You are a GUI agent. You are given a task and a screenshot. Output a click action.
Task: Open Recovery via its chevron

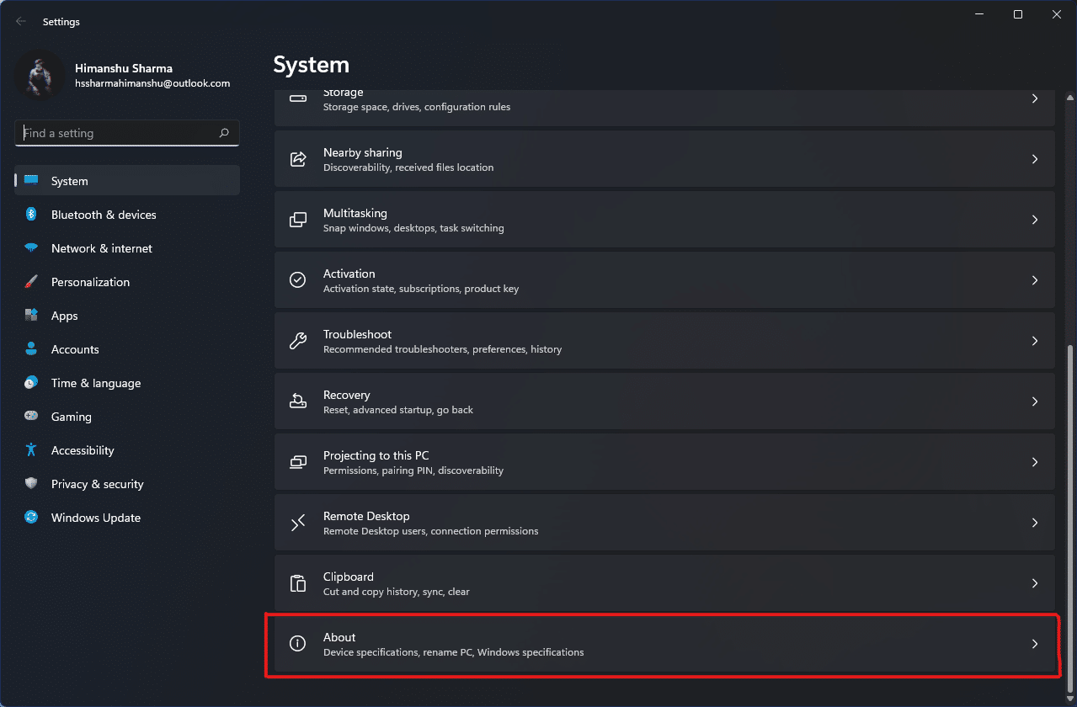tap(1035, 401)
